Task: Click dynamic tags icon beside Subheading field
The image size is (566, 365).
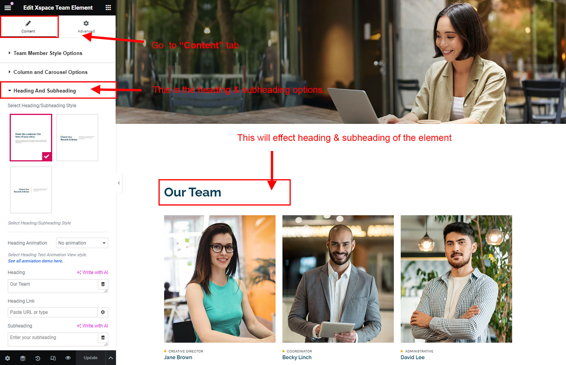Action: 103,338
